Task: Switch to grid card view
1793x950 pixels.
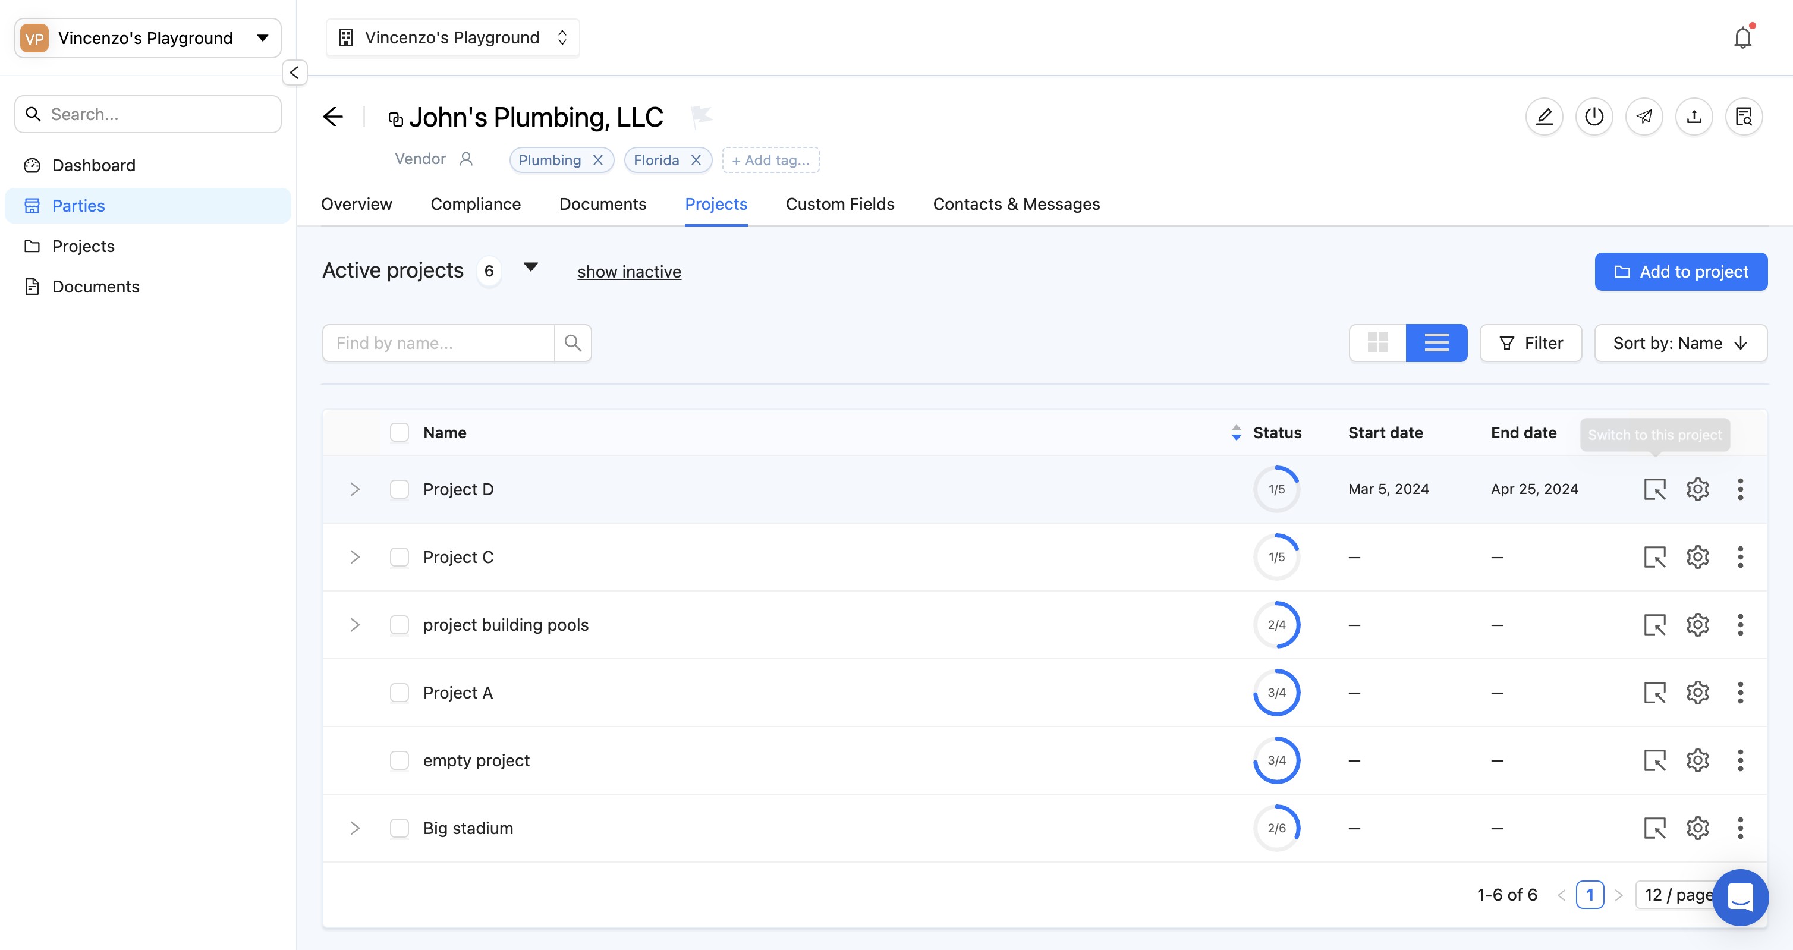Action: [1377, 343]
